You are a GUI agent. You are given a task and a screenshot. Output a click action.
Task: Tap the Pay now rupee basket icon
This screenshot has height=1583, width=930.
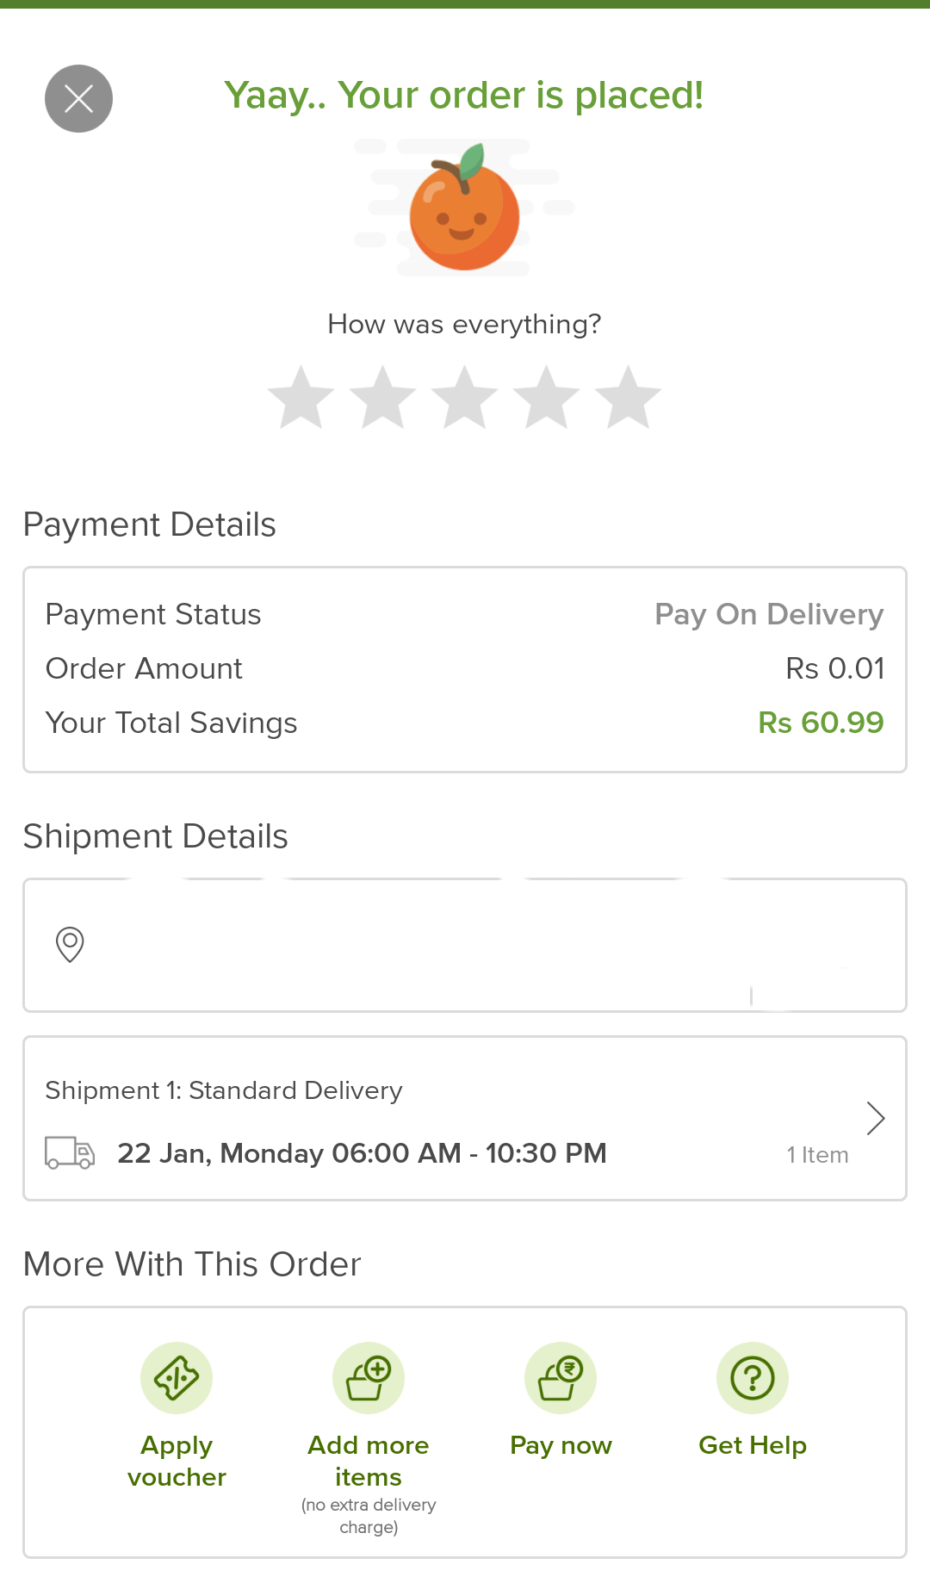coord(561,1378)
